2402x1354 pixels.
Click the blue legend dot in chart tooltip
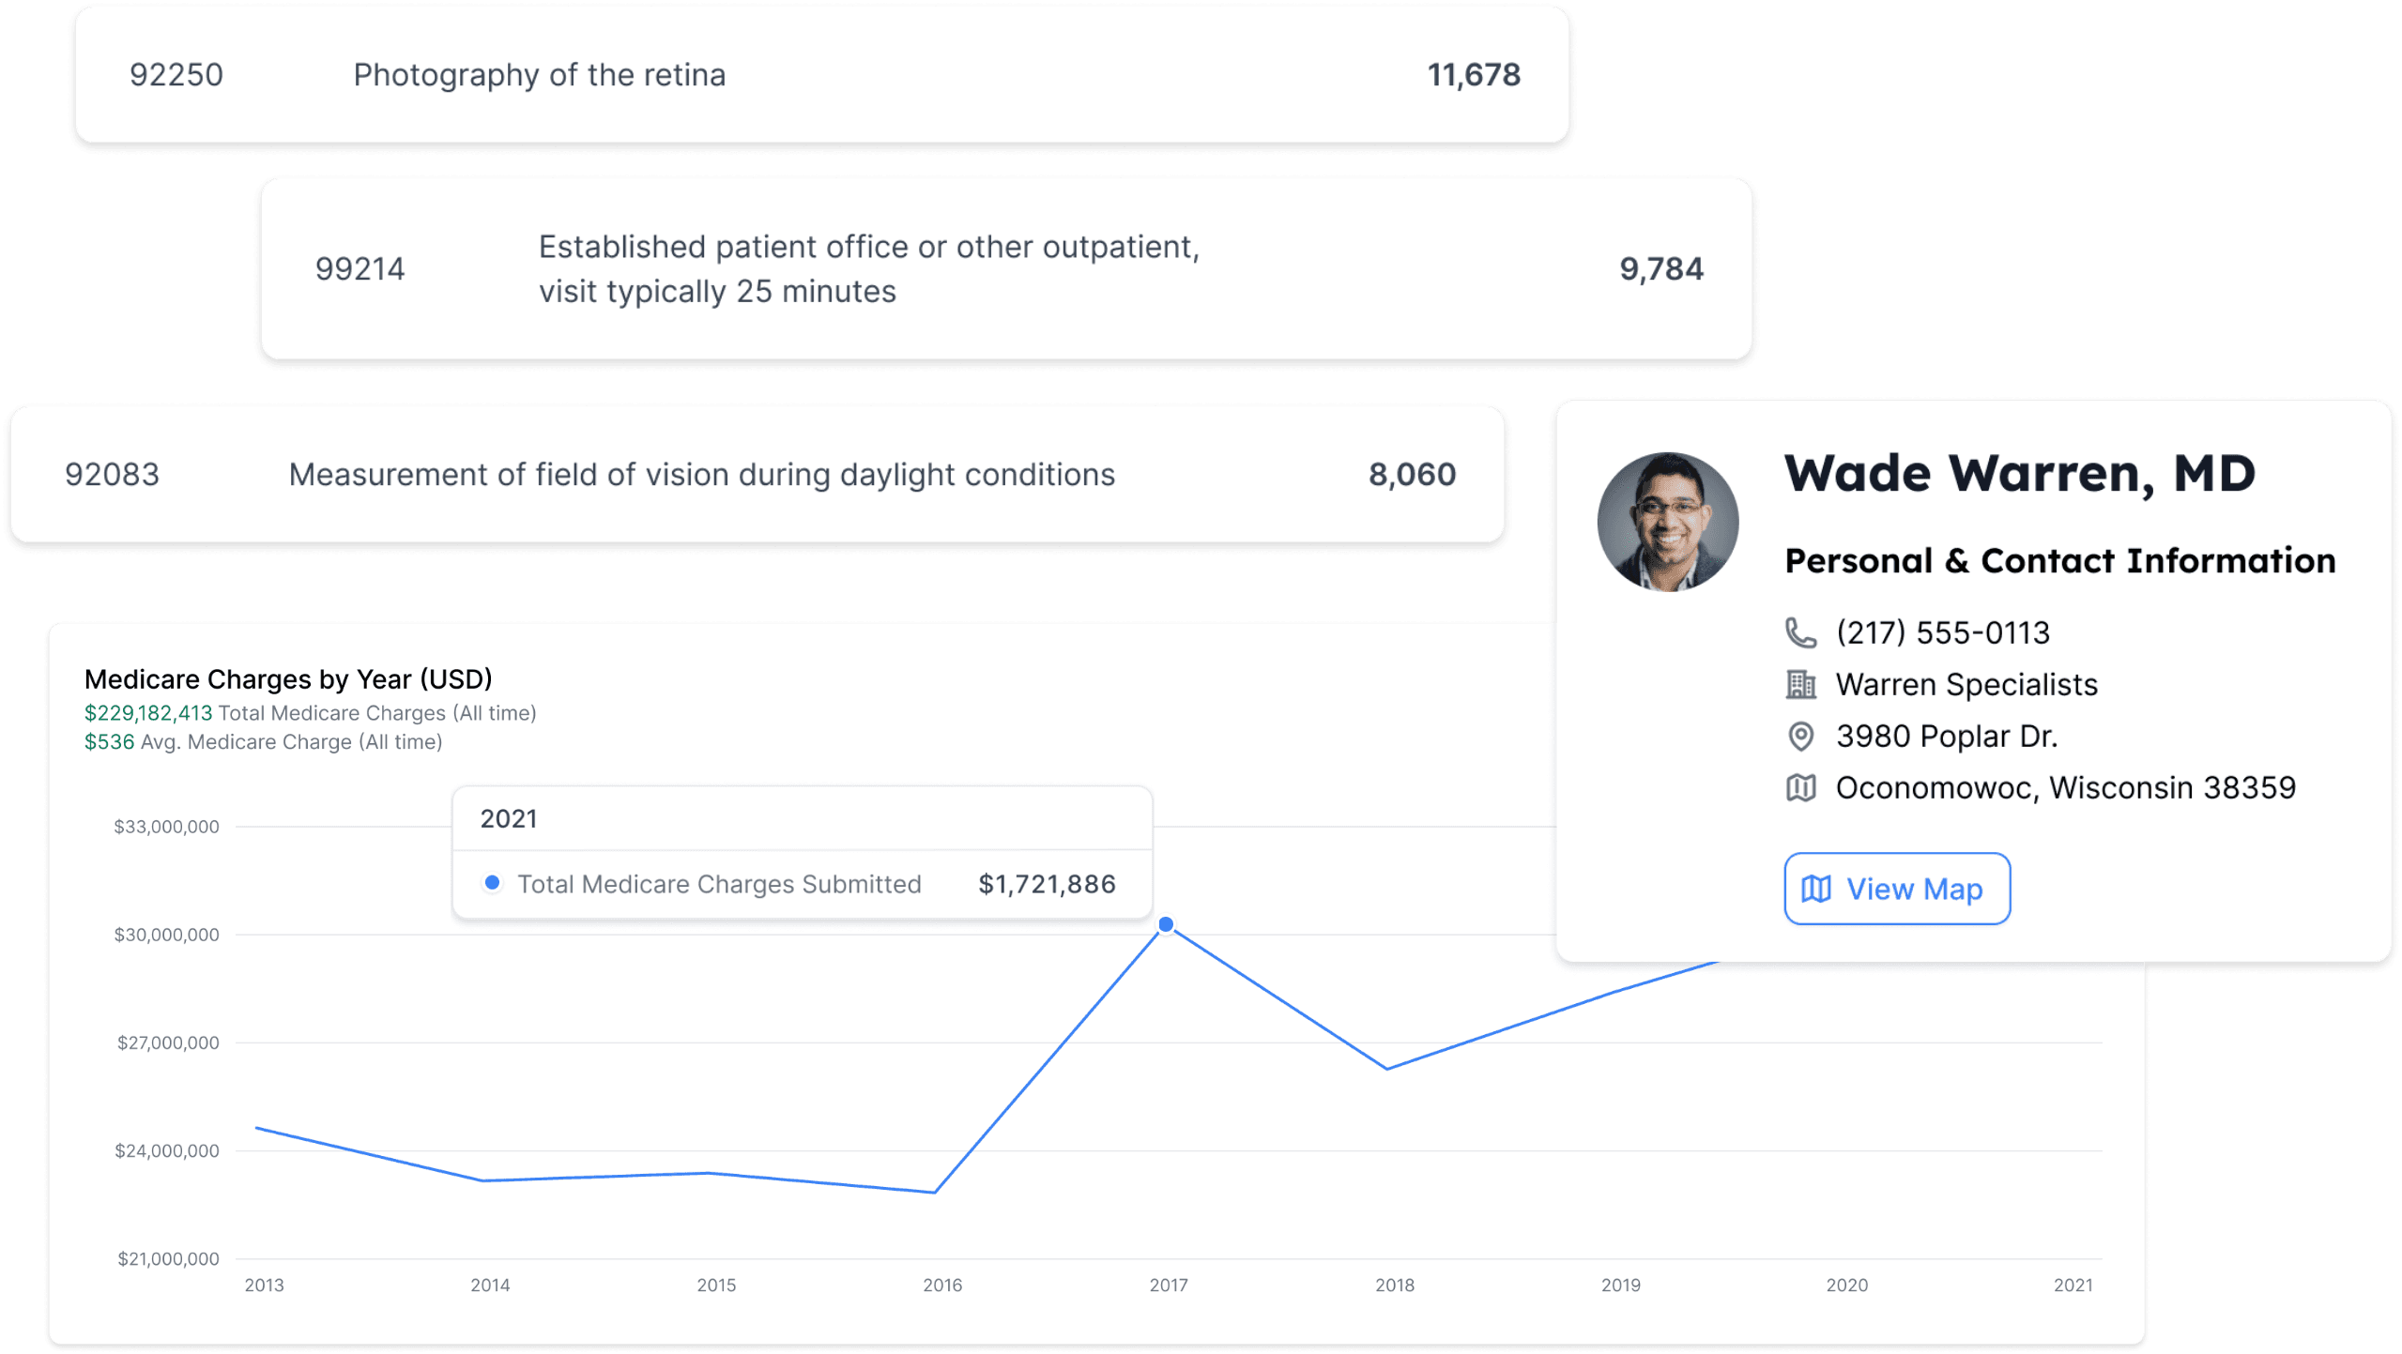pos(492,883)
